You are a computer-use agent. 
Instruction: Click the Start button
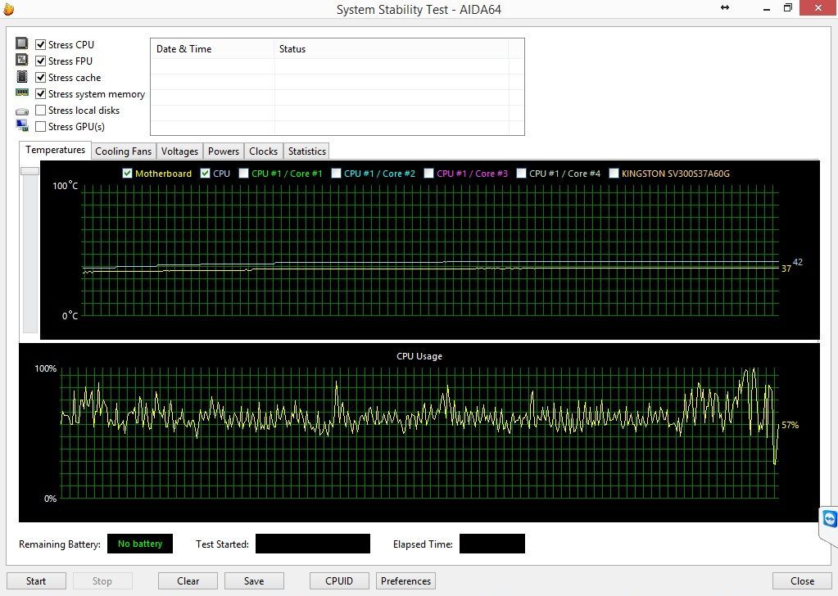pyautogui.click(x=36, y=580)
